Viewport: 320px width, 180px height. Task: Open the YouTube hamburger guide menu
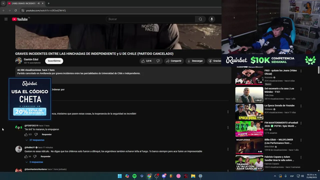tap(6, 19)
